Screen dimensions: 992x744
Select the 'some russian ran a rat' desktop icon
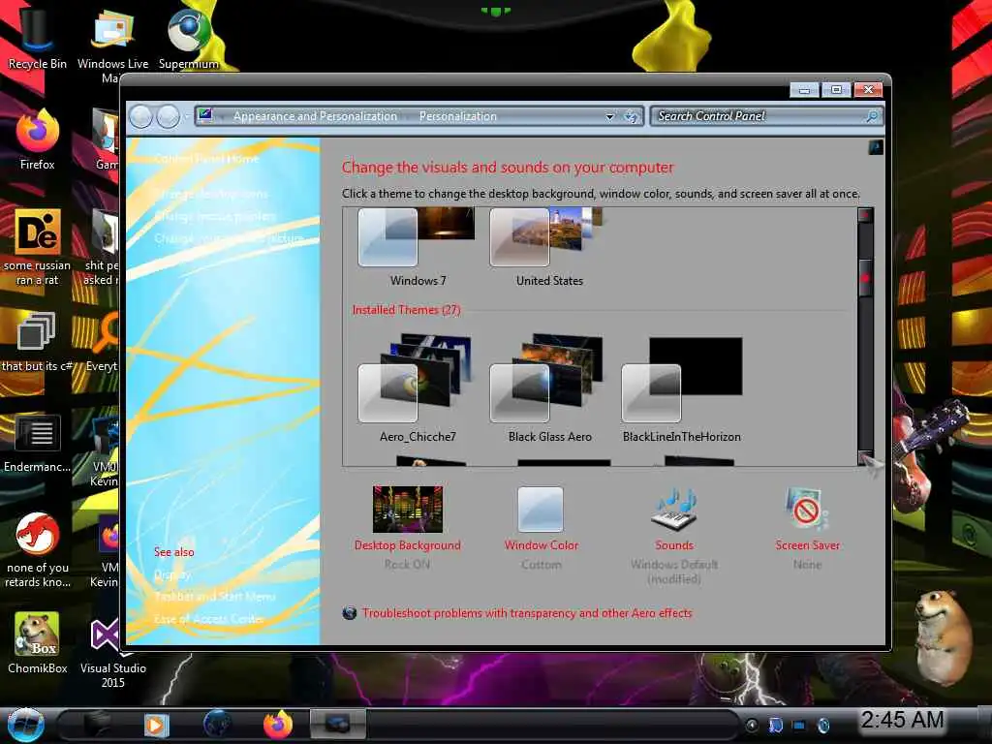(37, 247)
